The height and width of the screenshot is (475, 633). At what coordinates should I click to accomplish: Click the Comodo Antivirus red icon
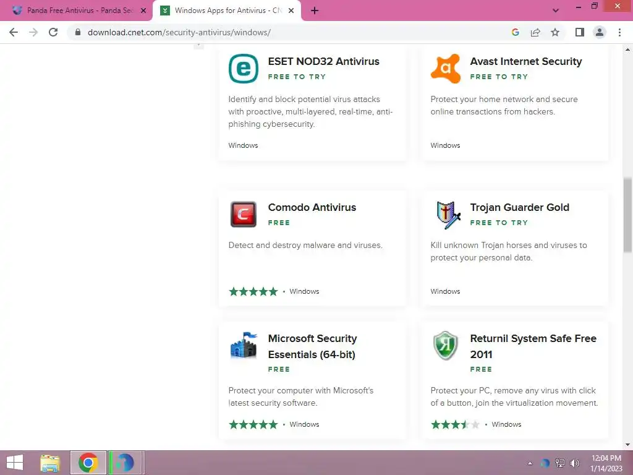(x=244, y=215)
